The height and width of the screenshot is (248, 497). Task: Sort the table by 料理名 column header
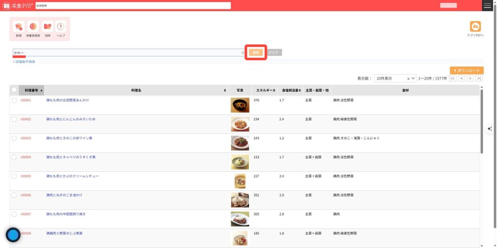click(136, 90)
